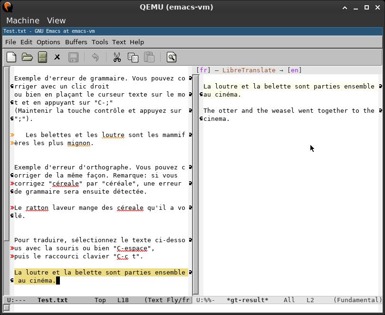Paste using the clipboard icon
Screen dimensions: 385x315
[149, 58]
